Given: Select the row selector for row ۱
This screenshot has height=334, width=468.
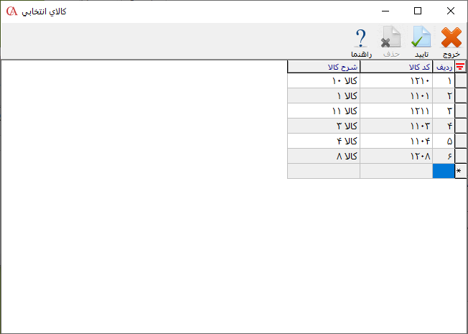Looking at the screenshot, I should 461,81.
